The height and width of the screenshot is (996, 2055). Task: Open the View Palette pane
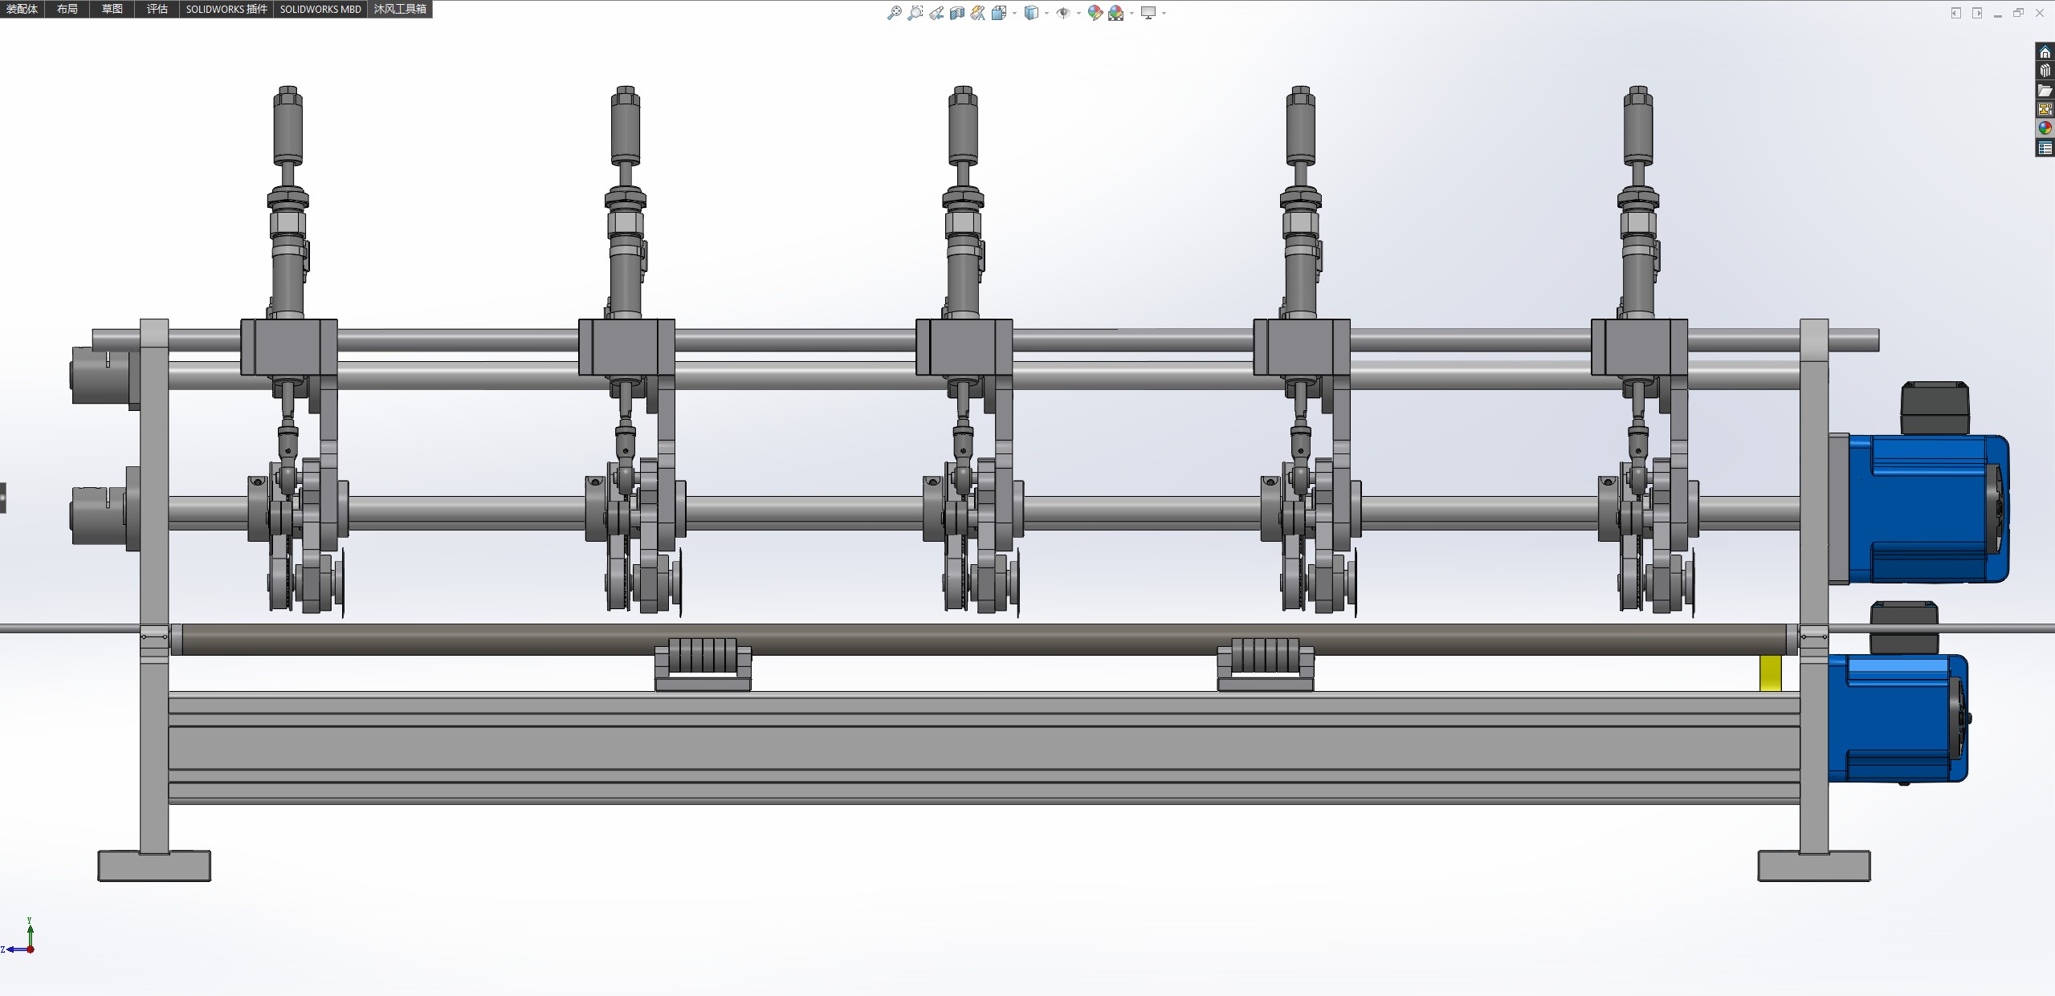[2045, 109]
